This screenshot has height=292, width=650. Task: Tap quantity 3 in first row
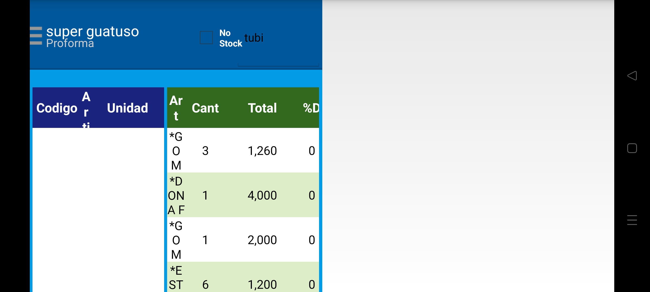pos(205,151)
